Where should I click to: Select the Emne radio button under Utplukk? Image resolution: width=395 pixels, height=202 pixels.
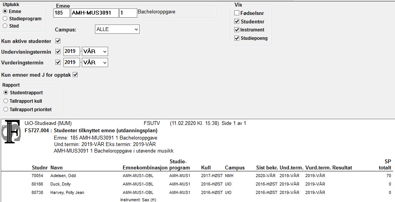tap(5, 11)
